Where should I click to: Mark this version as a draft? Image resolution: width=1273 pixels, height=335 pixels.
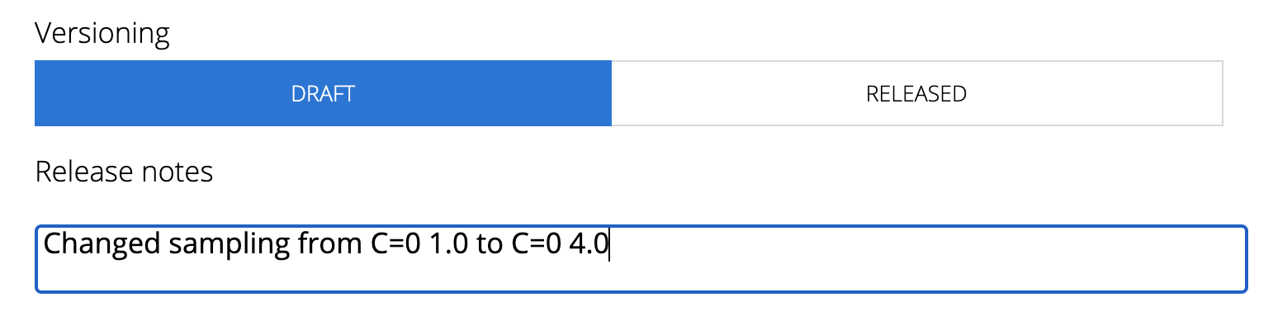coord(323,93)
